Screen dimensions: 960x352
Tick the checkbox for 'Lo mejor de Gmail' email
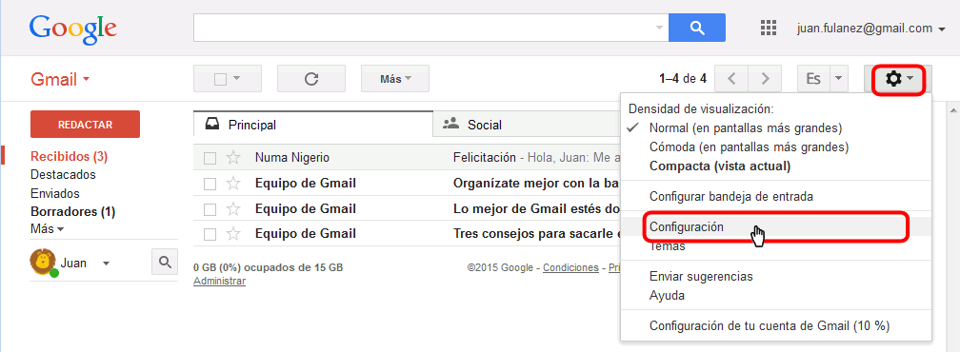click(210, 209)
